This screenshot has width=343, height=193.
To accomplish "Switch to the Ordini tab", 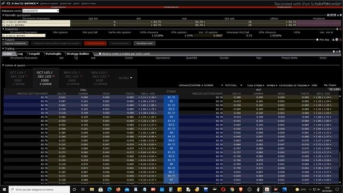I will 8,54.
